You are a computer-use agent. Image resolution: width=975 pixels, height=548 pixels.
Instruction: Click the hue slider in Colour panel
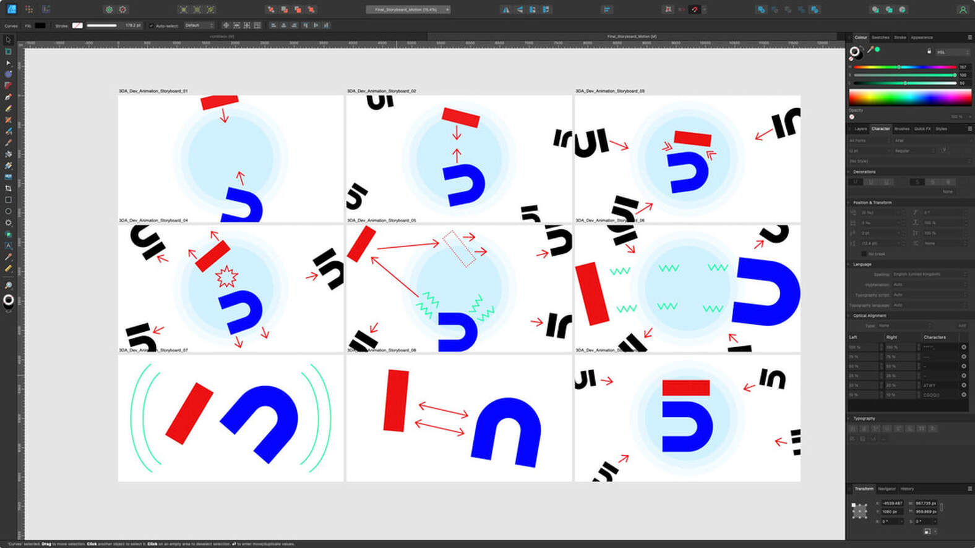point(904,67)
